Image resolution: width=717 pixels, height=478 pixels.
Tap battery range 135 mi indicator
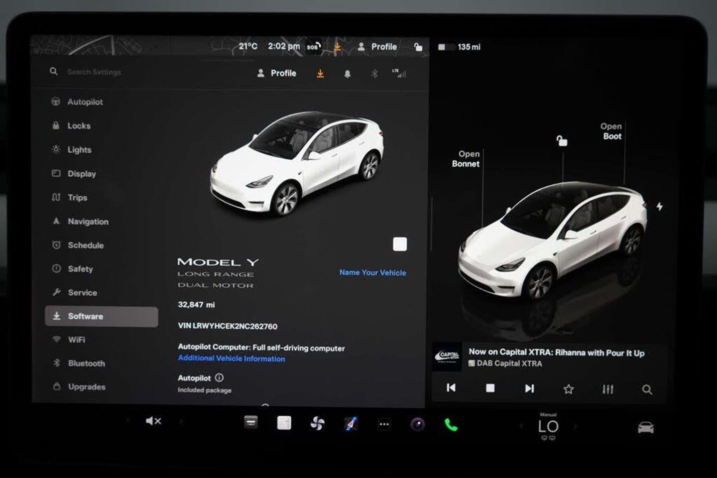[459, 47]
